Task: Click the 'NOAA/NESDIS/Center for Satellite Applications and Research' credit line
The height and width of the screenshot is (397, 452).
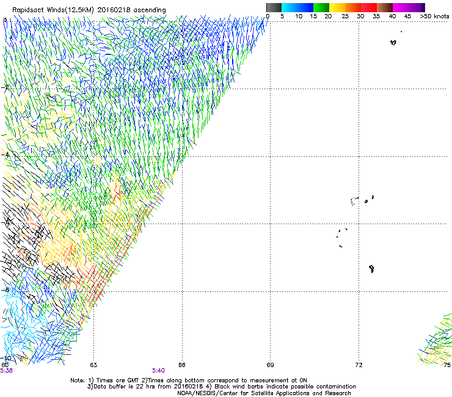Action: (264, 393)
